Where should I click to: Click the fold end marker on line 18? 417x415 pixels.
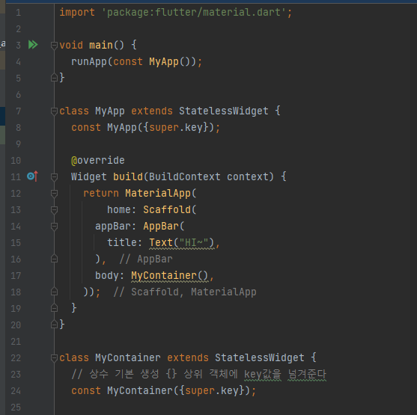tap(54, 292)
